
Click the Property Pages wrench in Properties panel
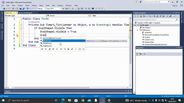145,54
